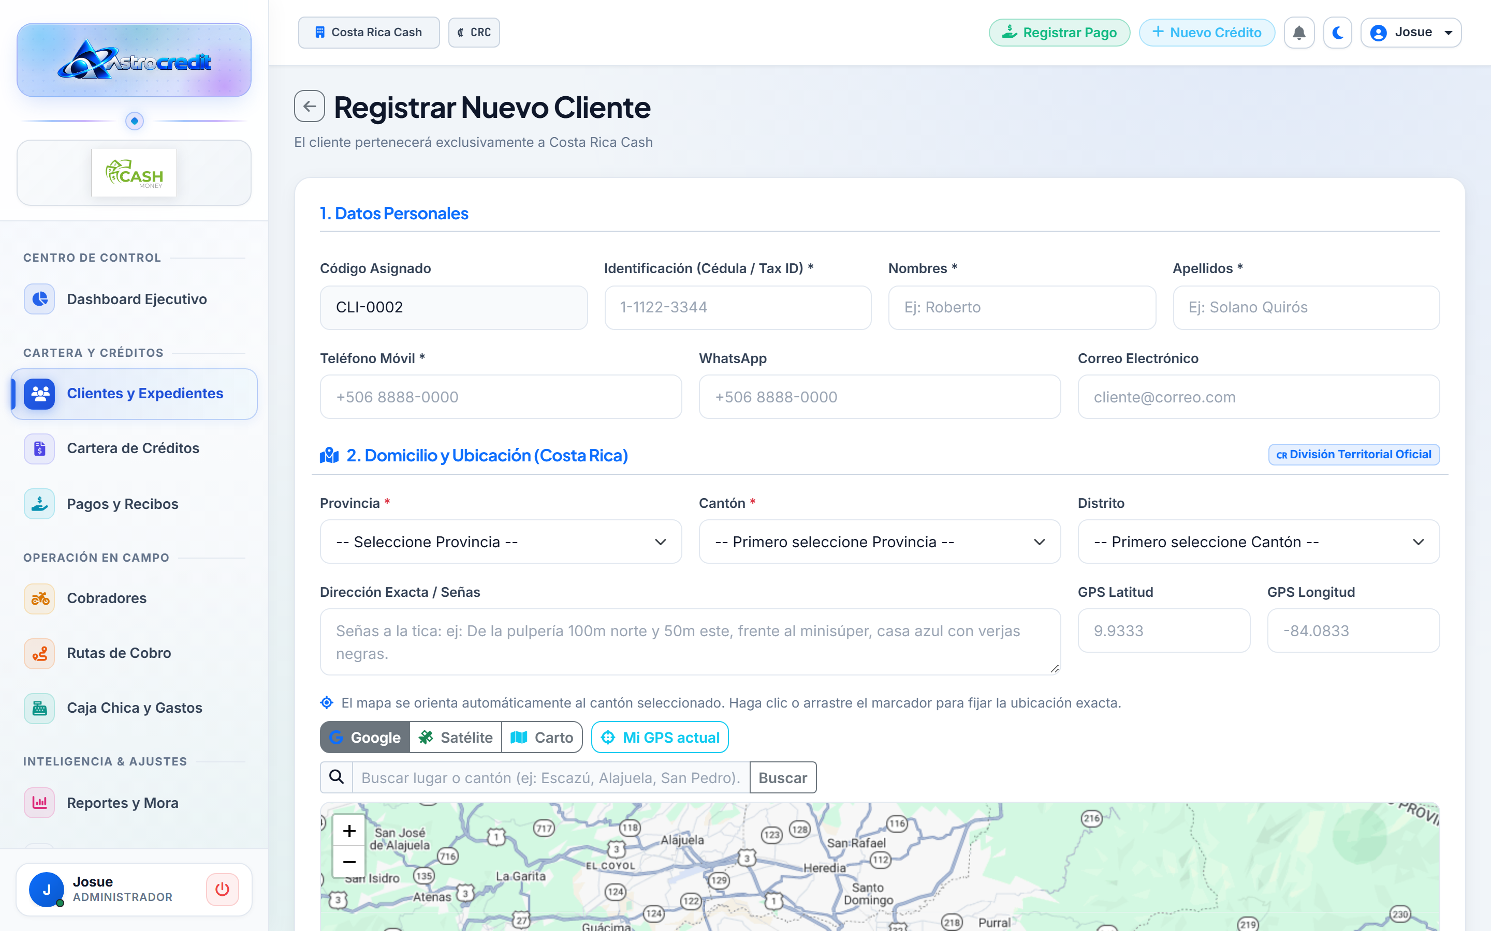Click the Rutas de Cobro route icon
Image resolution: width=1491 pixels, height=931 pixels.
(39, 653)
